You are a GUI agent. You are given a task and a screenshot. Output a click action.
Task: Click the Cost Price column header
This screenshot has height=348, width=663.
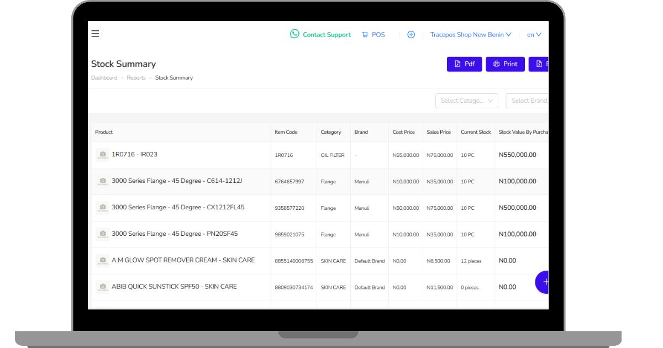[403, 132]
